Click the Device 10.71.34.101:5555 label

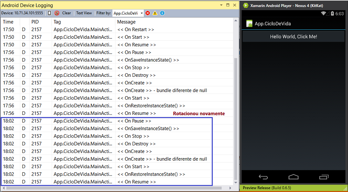point(22,13)
